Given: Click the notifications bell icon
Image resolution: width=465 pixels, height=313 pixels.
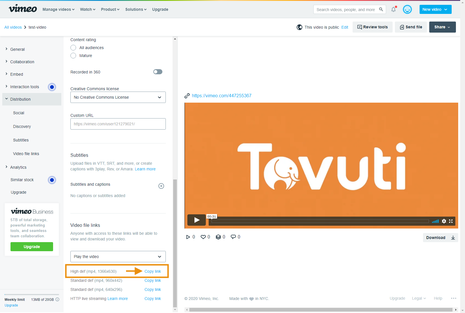Looking at the screenshot, I should (393, 9).
